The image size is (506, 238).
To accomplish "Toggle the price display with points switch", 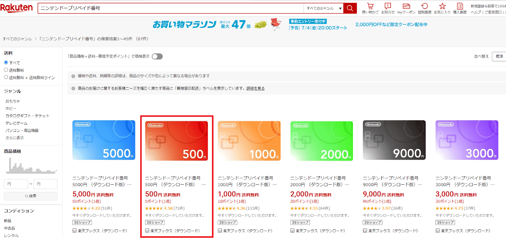I will 157,57.
